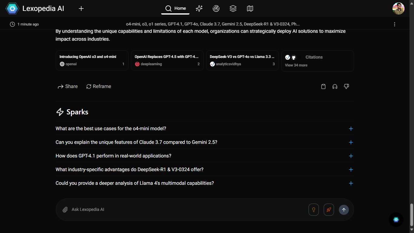Click the Lexopedia AI hexagon logo
414x233 pixels.
tap(12, 8)
